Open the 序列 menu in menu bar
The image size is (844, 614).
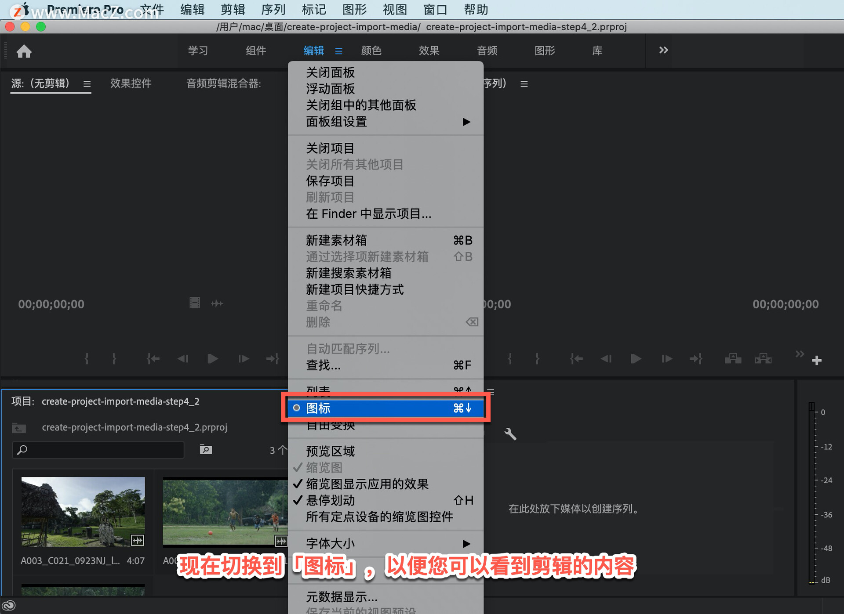273,9
